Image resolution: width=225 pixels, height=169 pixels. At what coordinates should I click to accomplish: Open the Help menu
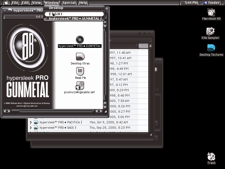pyautogui.click(x=83, y=3)
